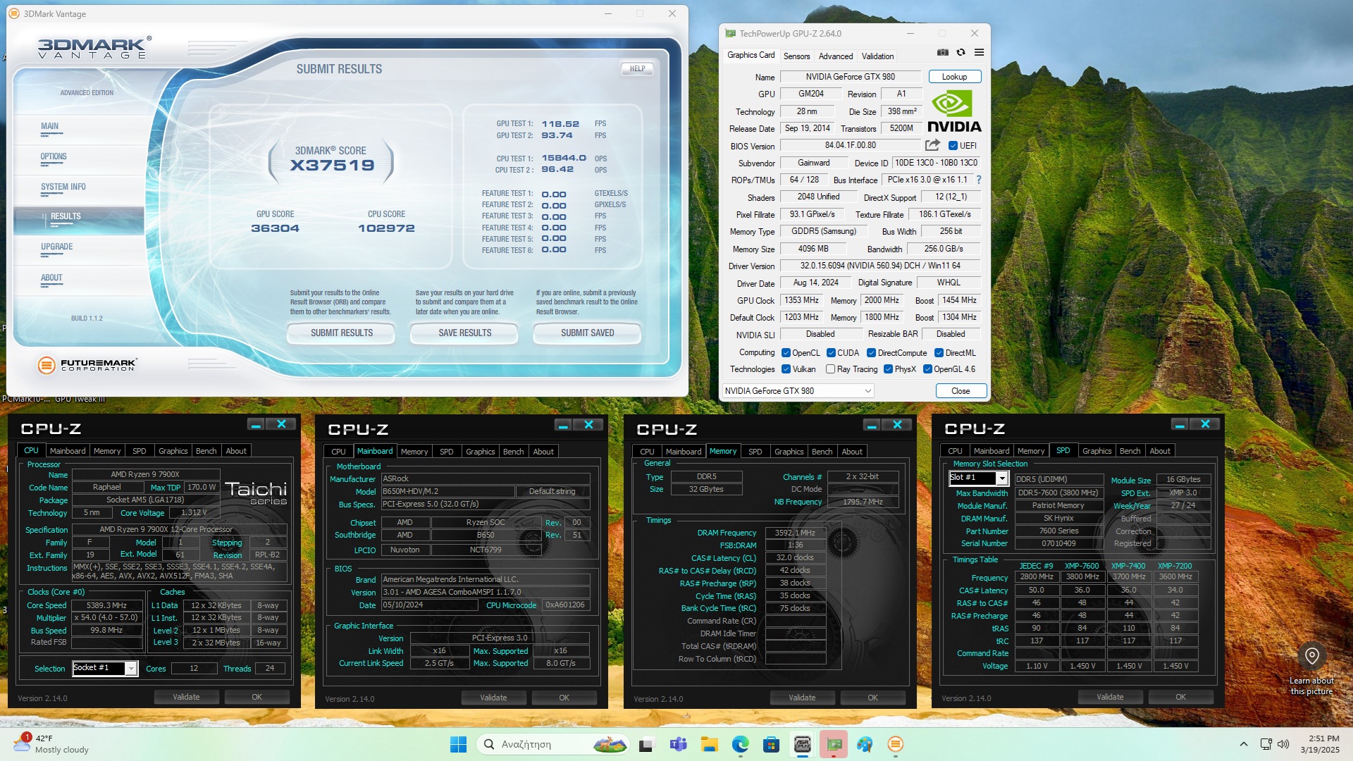Click the network icon in system tray

(1266, 744)
